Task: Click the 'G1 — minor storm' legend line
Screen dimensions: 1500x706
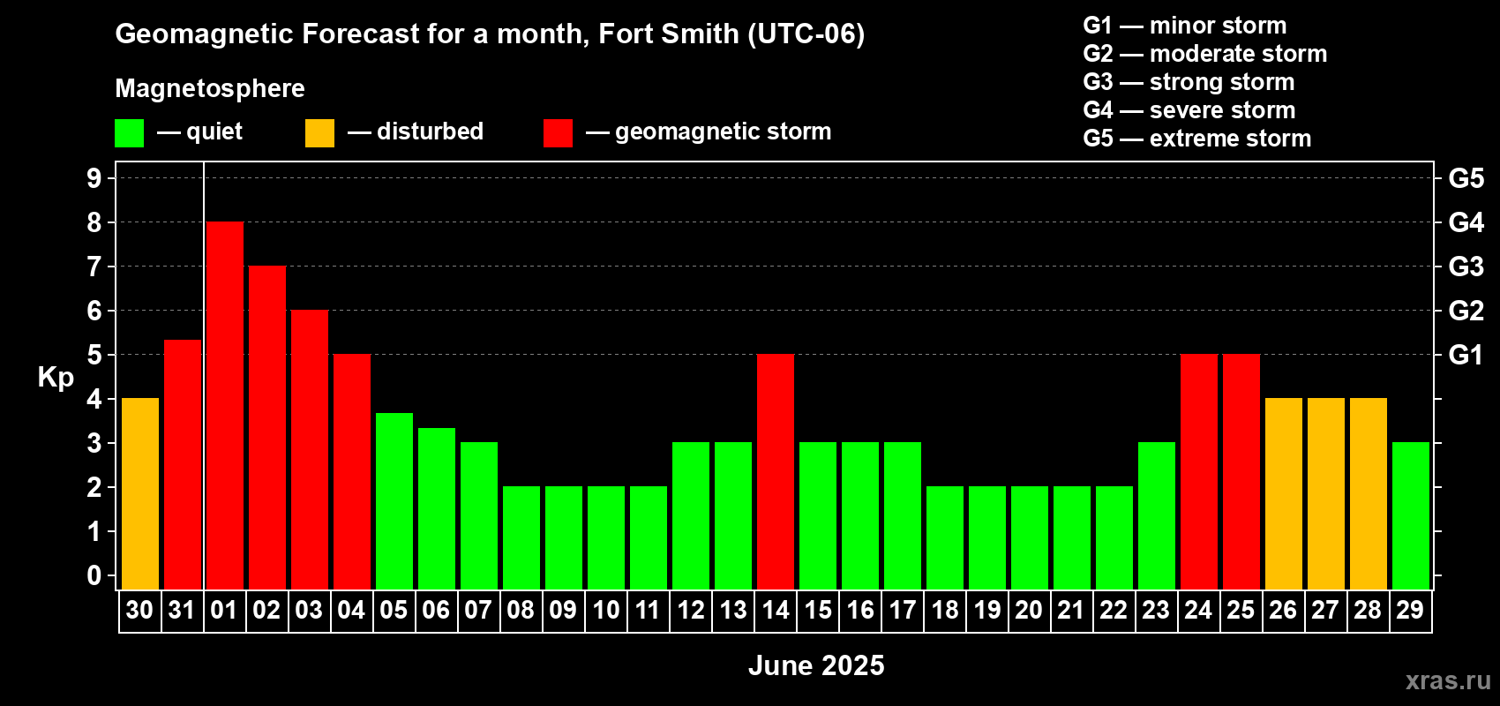Action: tap(1184, 26)
